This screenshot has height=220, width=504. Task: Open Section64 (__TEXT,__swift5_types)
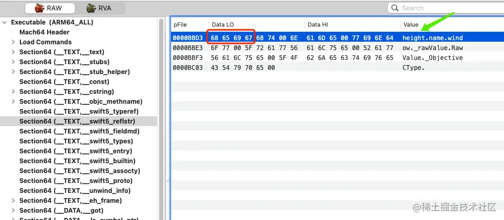(76, 141)
